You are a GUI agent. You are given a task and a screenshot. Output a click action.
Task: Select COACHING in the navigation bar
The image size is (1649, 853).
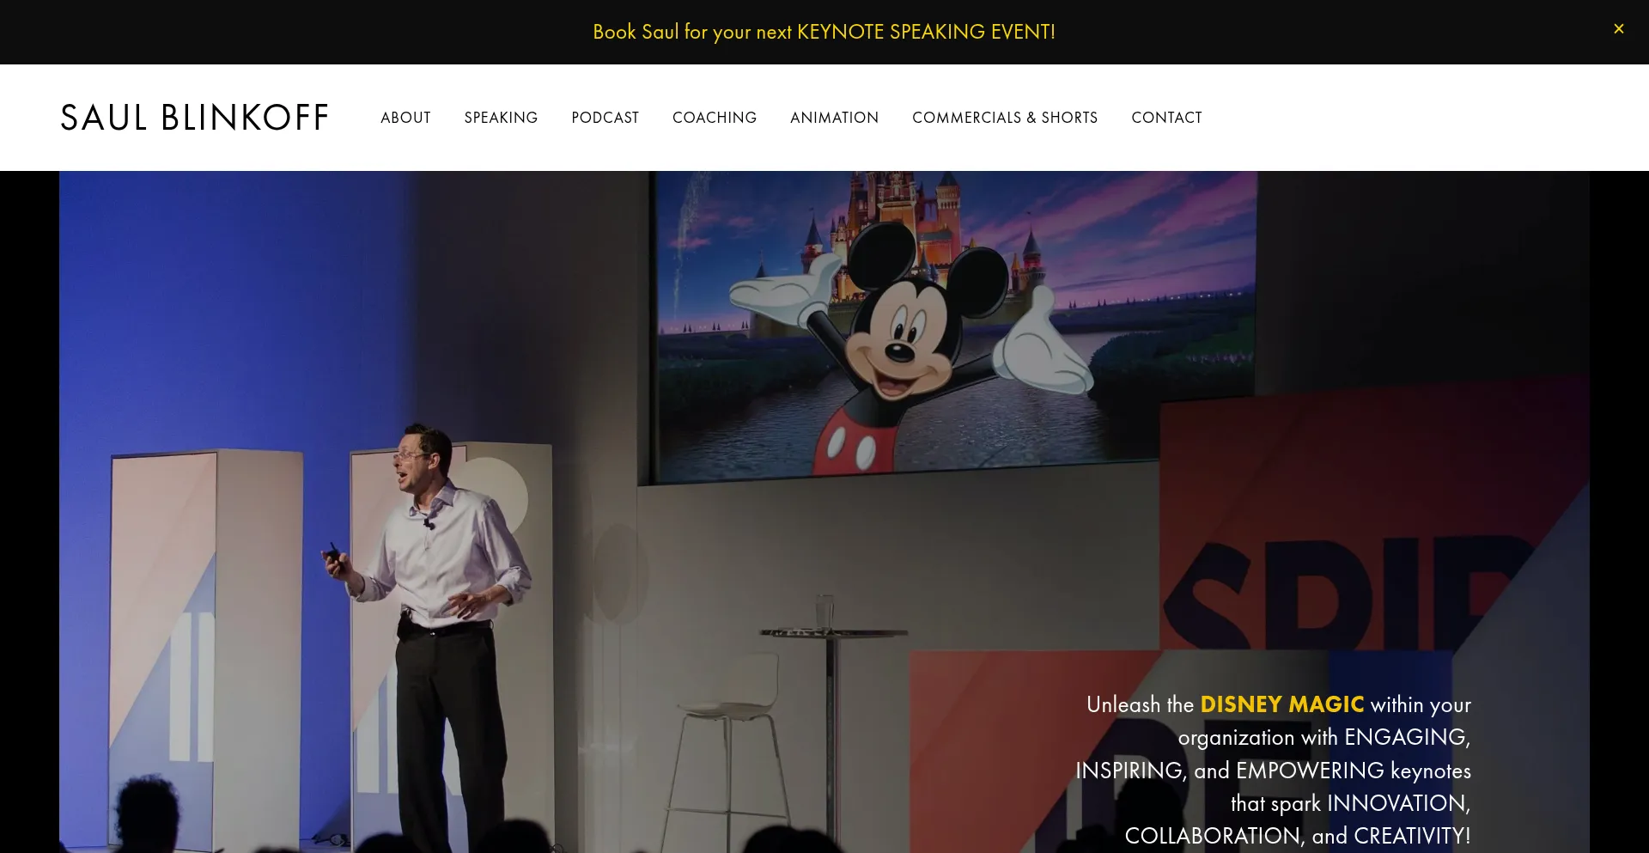coord(714,118)
